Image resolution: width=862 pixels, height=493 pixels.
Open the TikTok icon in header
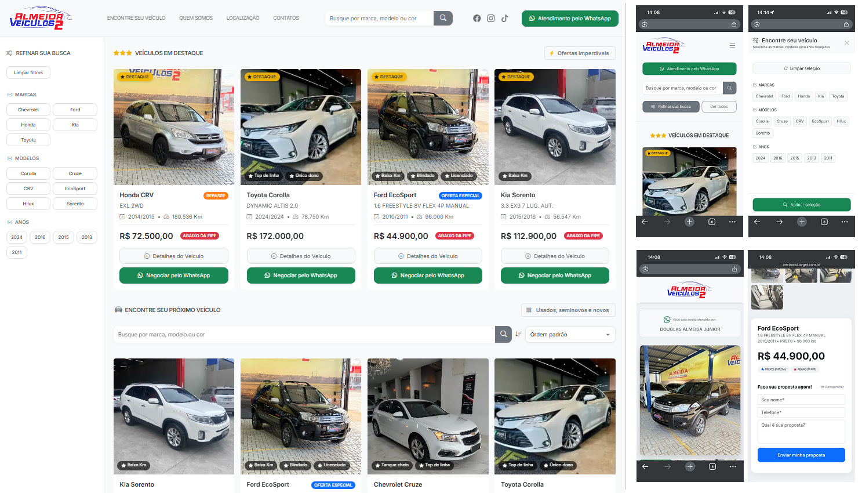click(505, 19)
